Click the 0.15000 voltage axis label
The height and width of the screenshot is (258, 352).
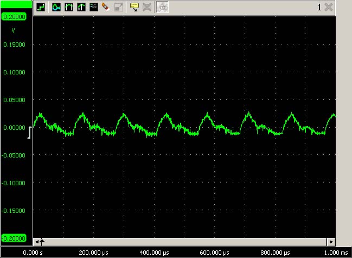click(14, 45)
